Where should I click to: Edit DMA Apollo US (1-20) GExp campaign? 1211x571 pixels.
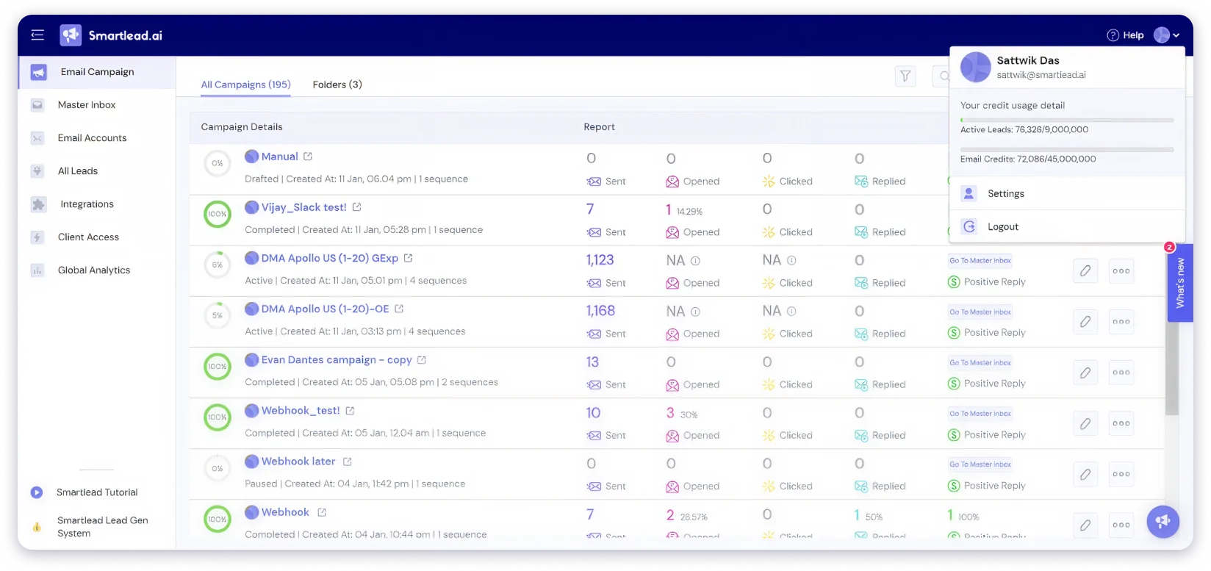coord(1085,270)
